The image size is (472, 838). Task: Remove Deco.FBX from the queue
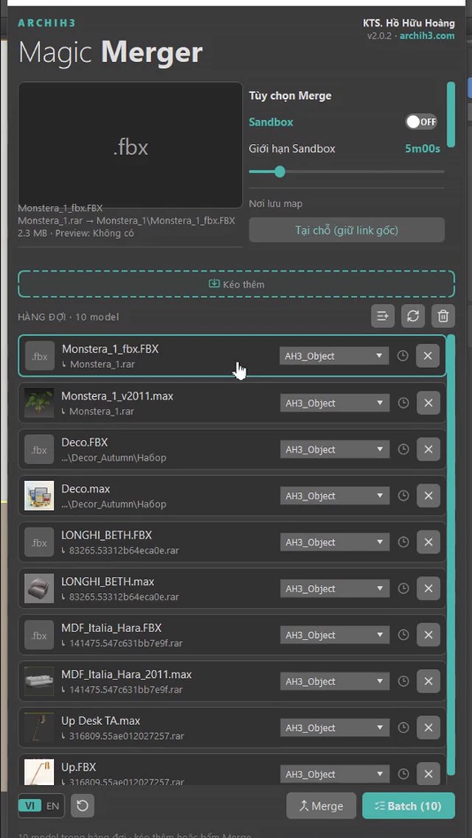click(x=428, y=449)
